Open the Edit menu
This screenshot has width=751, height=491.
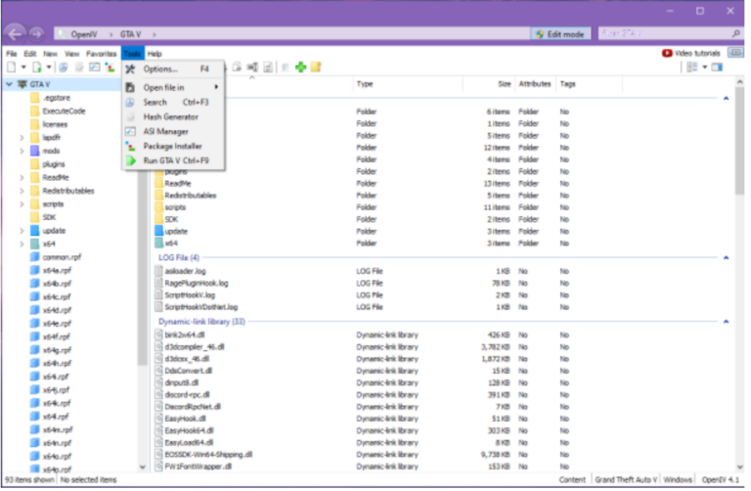(30, 54)
